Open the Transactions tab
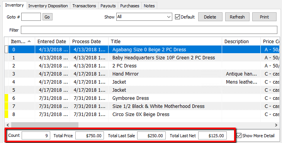This screenshot has width=282, height=143. pyautogui.click(x=84, y=6)
